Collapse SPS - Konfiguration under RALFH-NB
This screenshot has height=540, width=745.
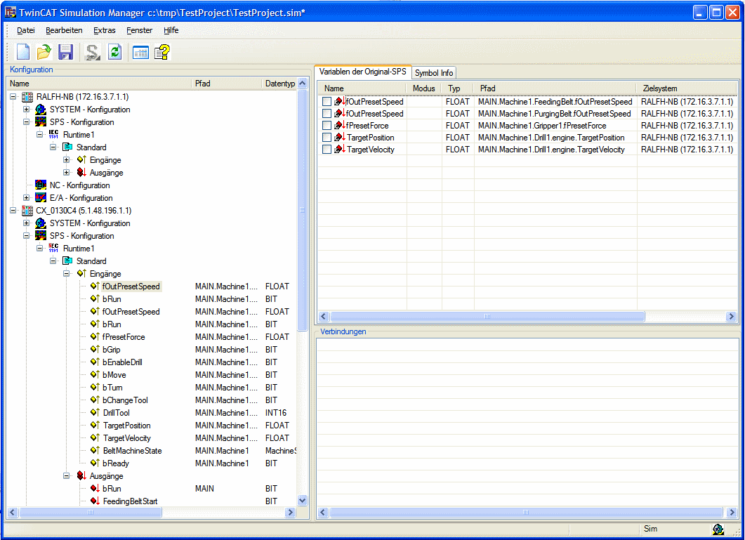point(27,121)
